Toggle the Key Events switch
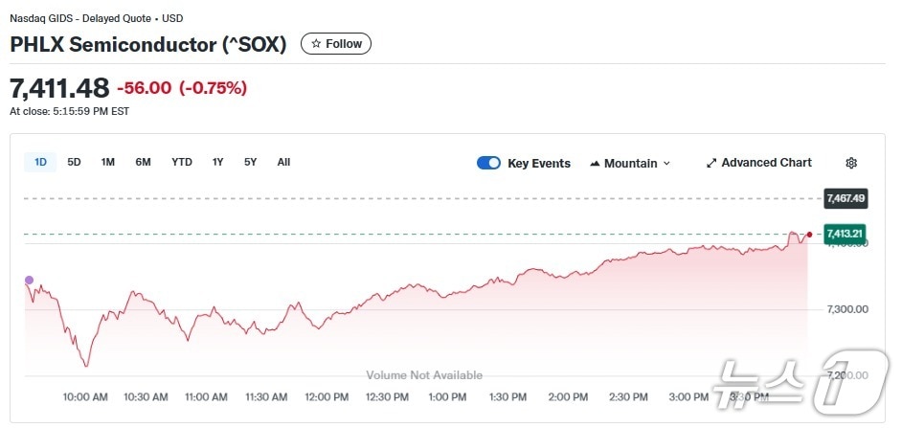This screenshot has width=902, height=428. (488, 163)
